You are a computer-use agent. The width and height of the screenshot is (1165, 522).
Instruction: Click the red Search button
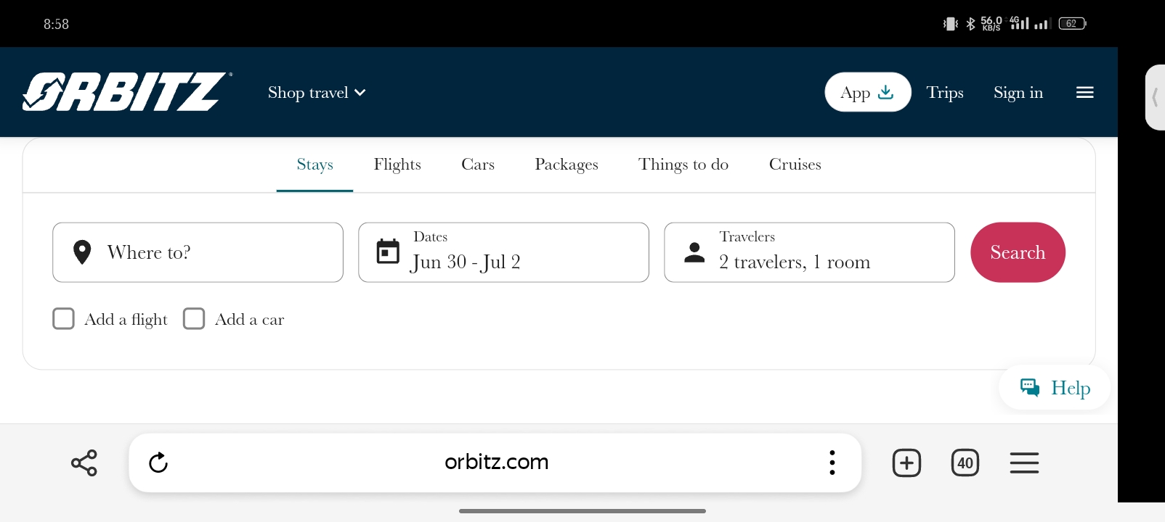[x=1018, y=252]
